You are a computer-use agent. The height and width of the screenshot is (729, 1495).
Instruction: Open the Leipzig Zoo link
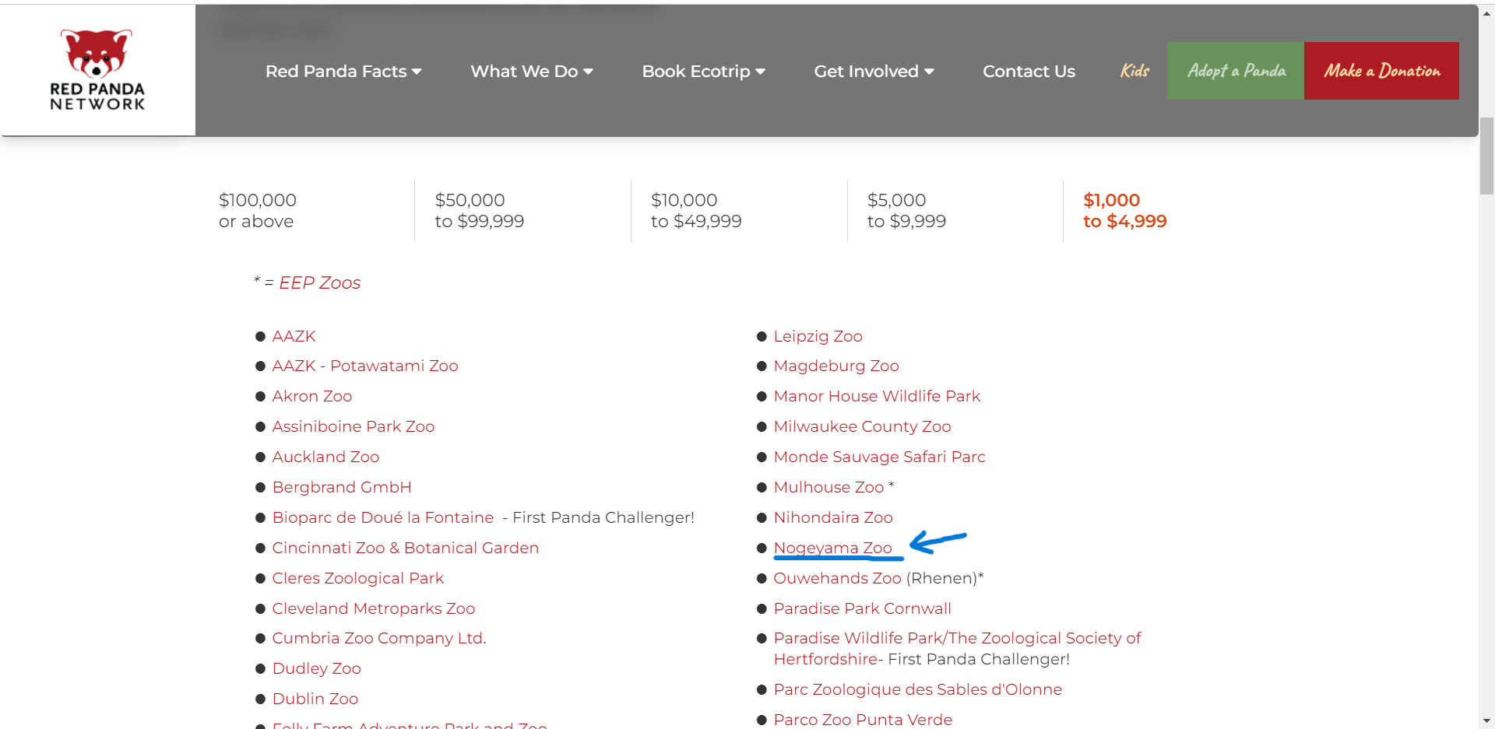818,337
